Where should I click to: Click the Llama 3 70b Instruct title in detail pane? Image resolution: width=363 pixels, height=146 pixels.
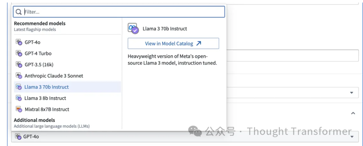pos(165,29)
